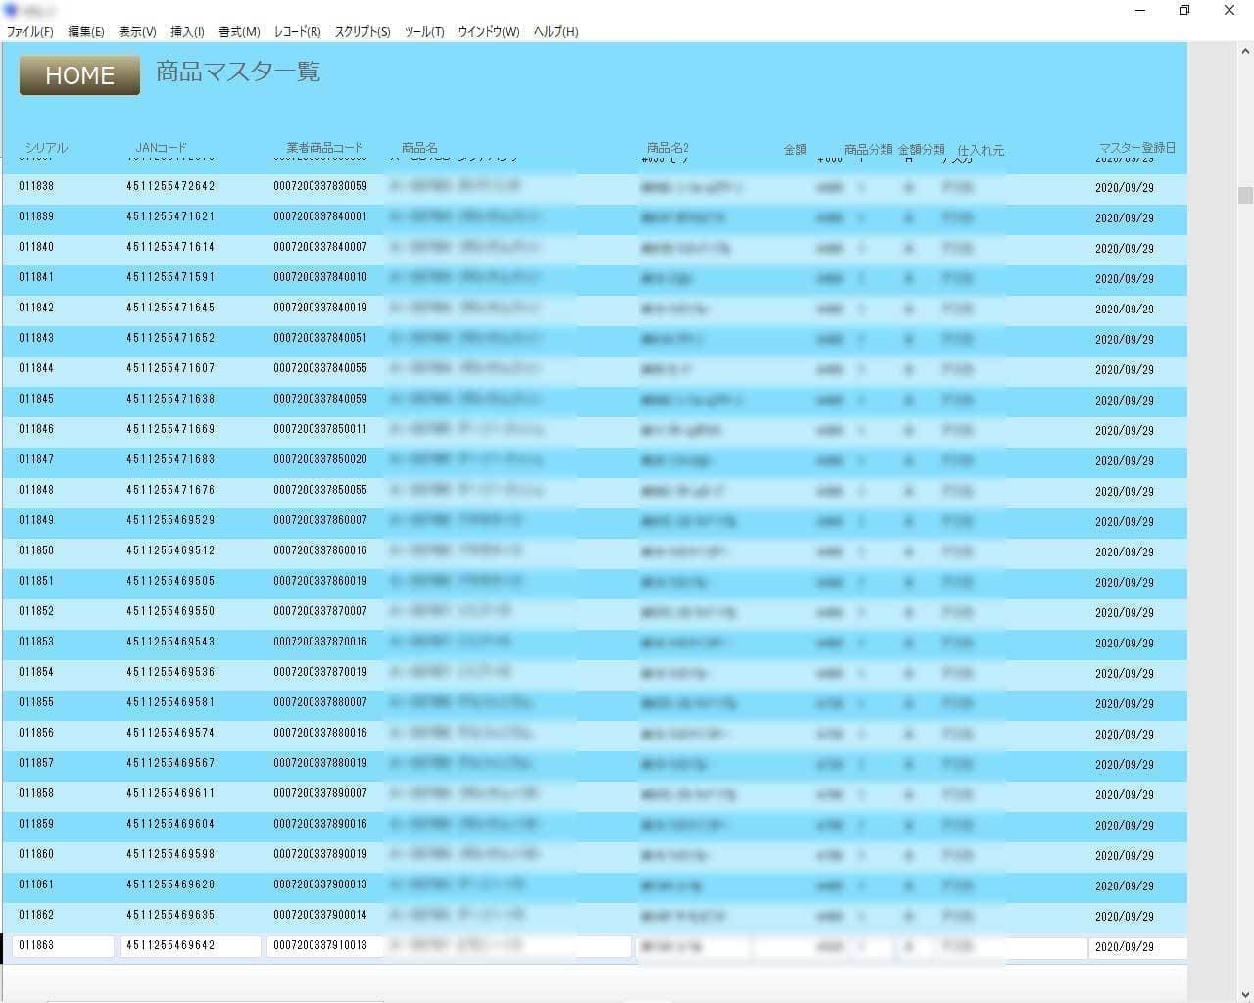Open the 書式(M) menu

(x=239, y=32)
